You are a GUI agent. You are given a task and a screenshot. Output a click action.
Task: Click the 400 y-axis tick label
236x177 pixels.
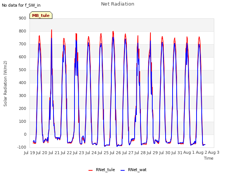click(22, 83)
